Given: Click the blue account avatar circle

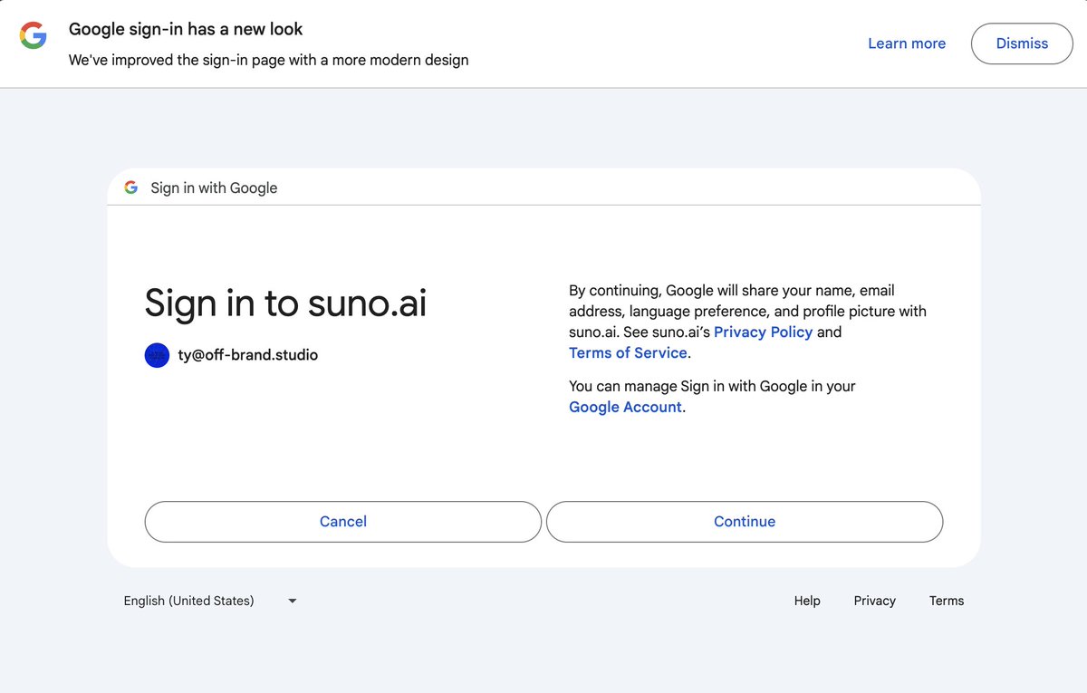Looking at the screenshot, I should click(x=157, y=355).
